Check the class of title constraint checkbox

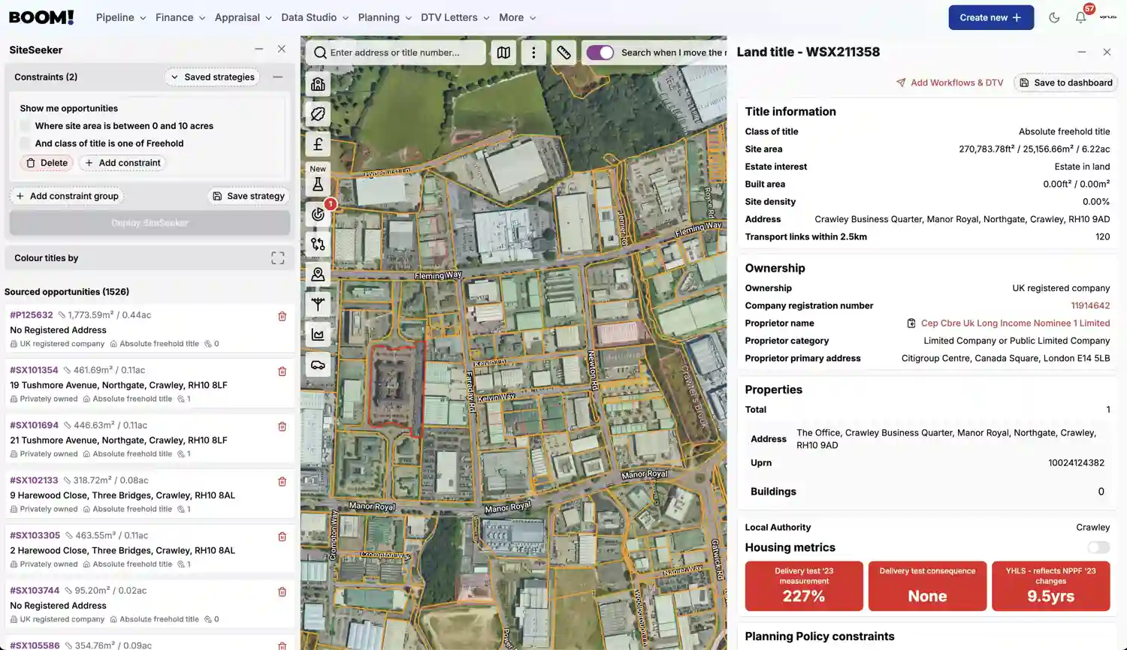26,143
